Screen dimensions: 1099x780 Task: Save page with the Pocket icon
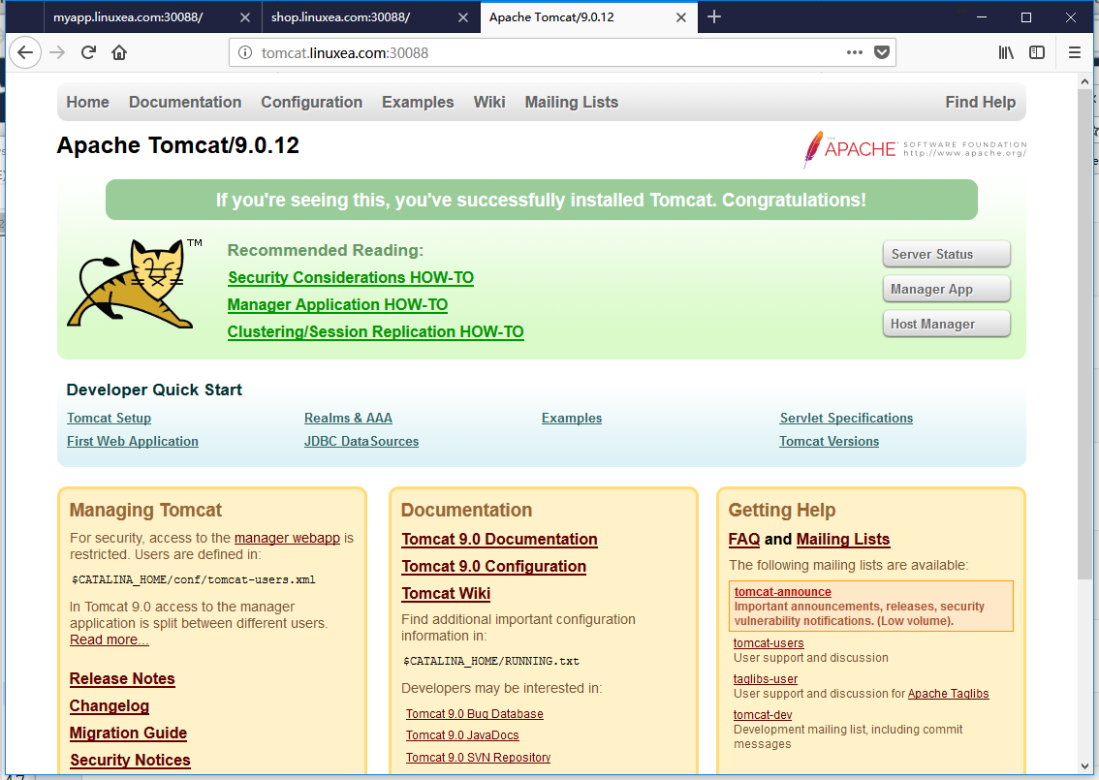tap(883, 52)
